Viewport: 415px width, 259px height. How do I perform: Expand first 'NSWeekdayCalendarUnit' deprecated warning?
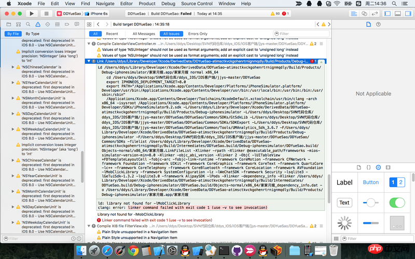(x=12, y=129)
